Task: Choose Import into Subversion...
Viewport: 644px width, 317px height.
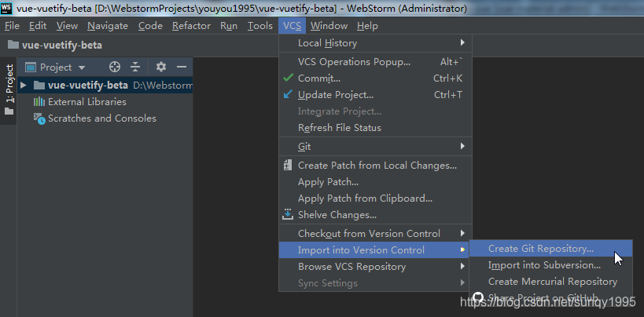Action: point(550,265)
